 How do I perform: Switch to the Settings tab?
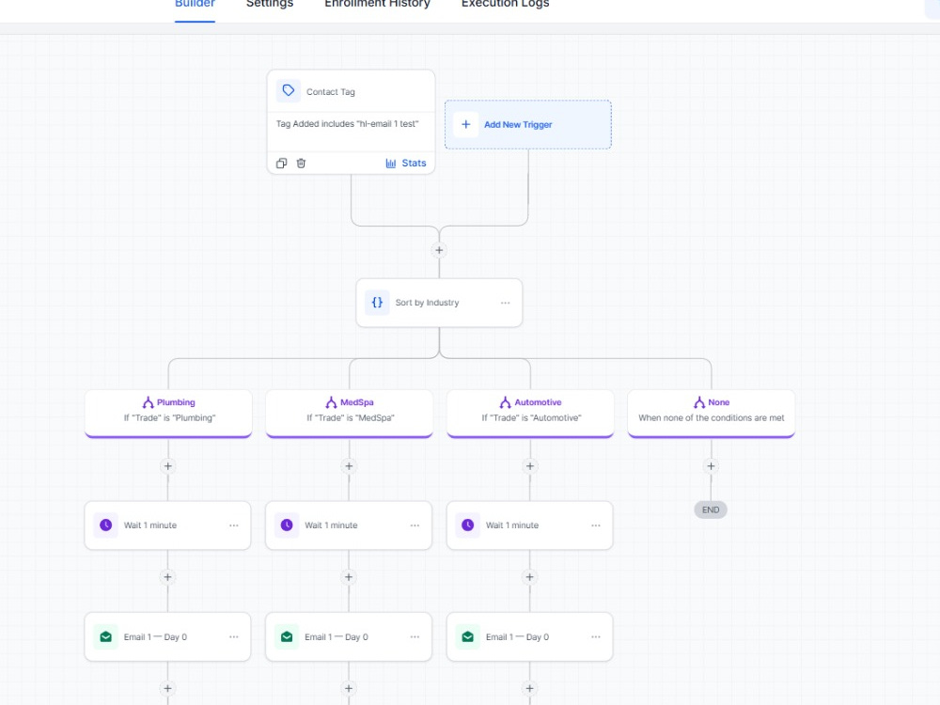tap(270, 4)
